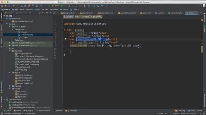This screenshot has height=115, width=206.
Task: Open the TODO tool window
Action: coord(17,111)
